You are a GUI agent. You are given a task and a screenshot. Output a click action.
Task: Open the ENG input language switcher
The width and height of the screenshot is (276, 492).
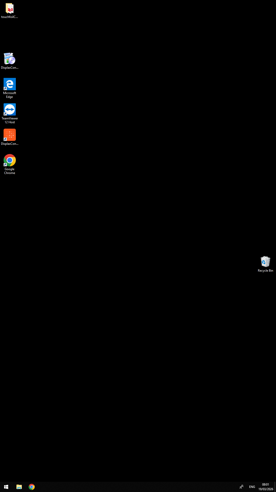pos(252,487)
